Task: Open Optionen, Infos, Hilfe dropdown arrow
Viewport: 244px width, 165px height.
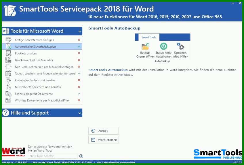Action: [x=188, y=56]
